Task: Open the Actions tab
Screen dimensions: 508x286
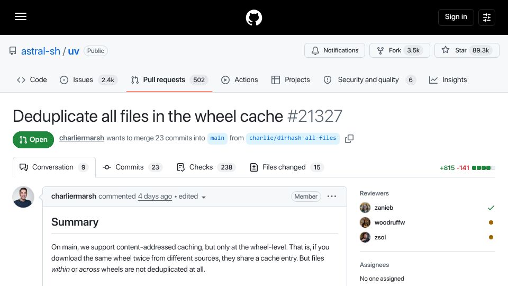Action: (239, 80)
